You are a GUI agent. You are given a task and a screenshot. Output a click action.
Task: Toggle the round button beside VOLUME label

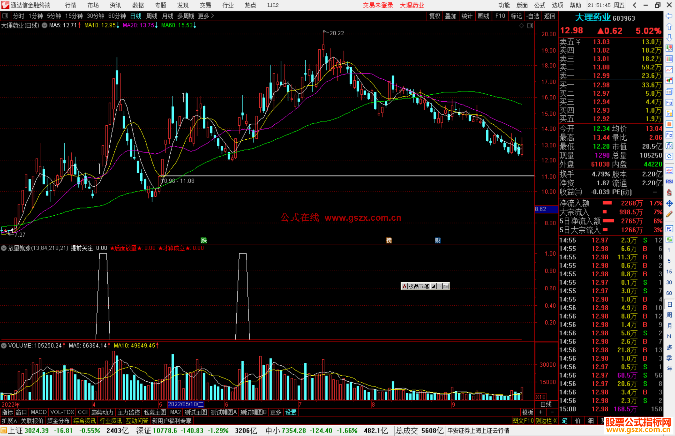pos(4,346)
